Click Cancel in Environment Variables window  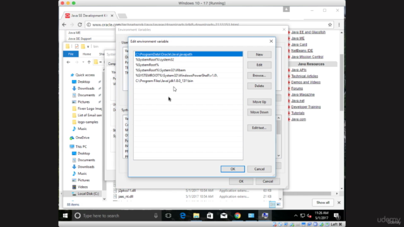[268, 182]
